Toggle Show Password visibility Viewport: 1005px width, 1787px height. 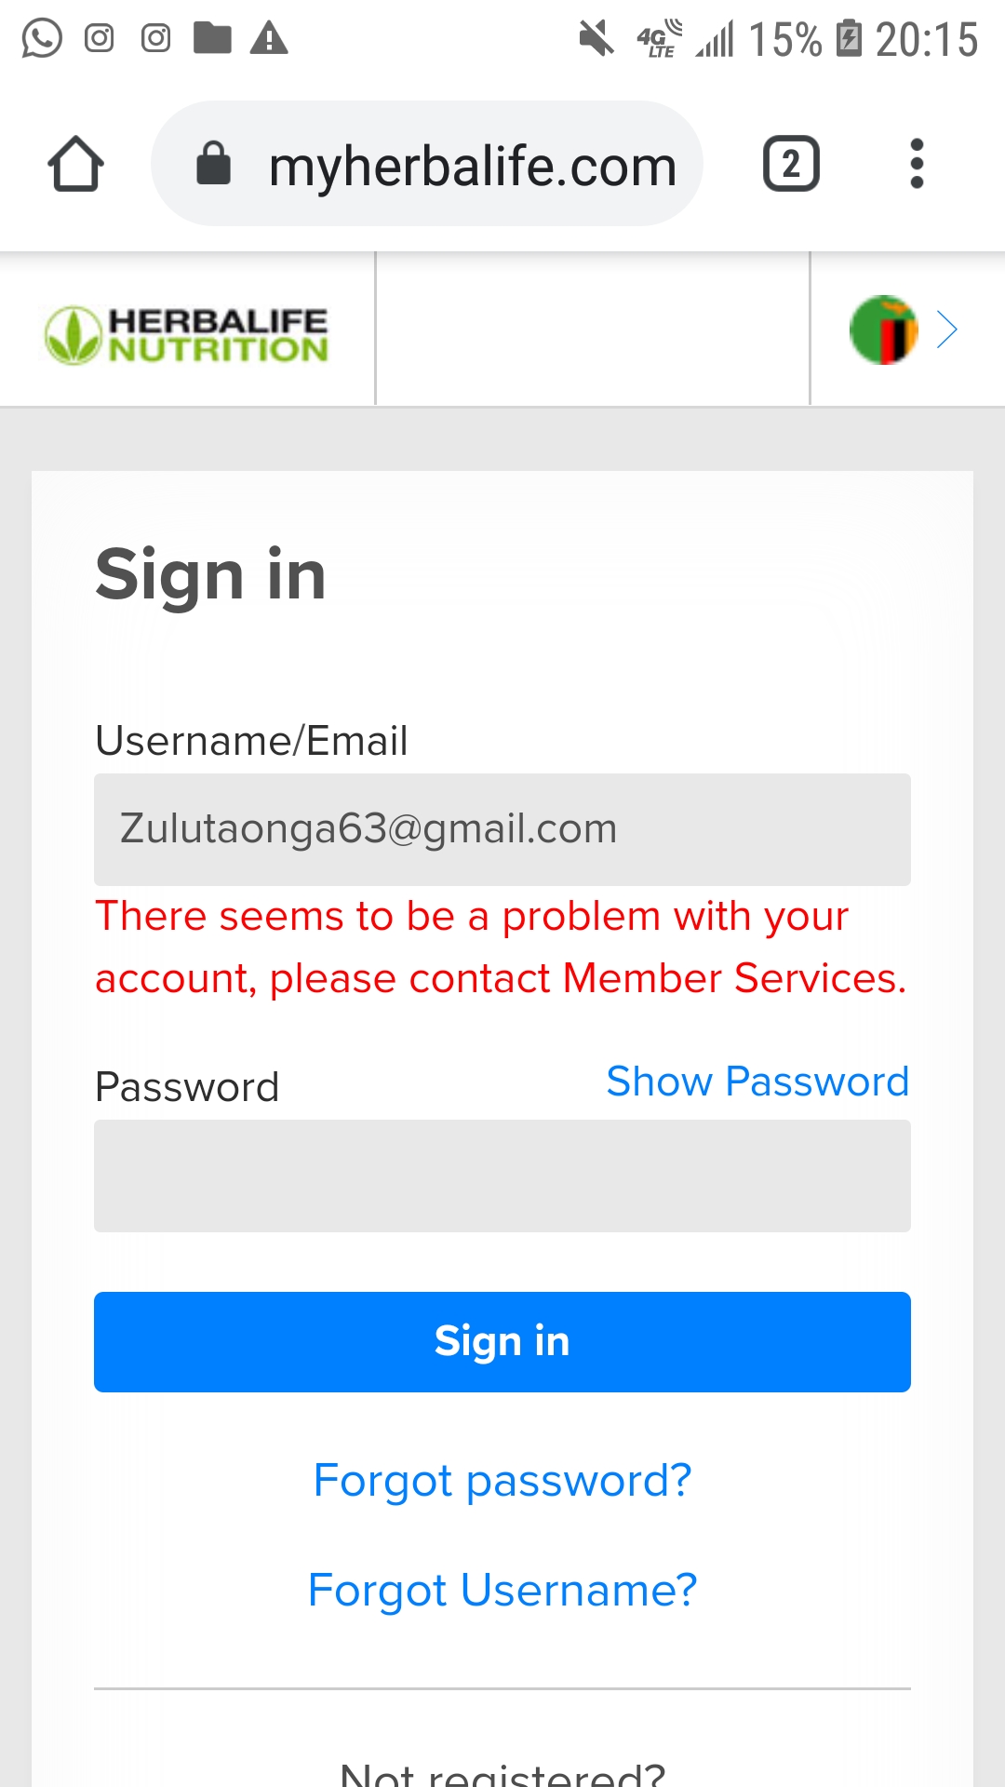pyautogui.click(x=757, y=1082)
